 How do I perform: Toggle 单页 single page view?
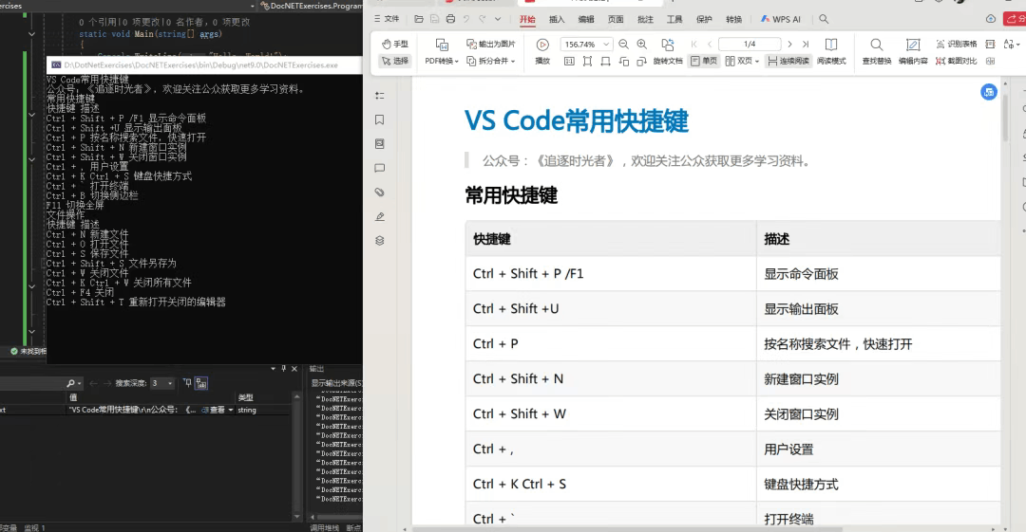point(704,61)
